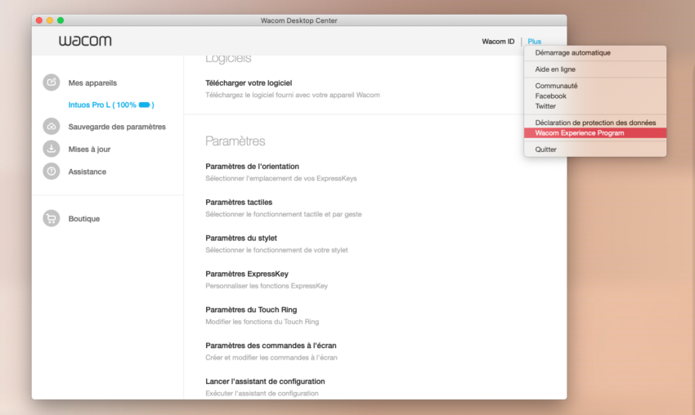This screenshot has width=695, height=415.
Task: Click the Assistance question mark icon
Action: tap(52, 172)
